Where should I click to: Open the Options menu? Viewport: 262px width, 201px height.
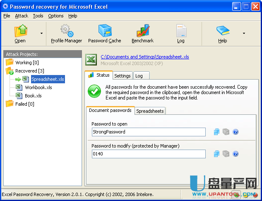point(56,16)
